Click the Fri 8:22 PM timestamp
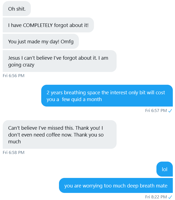Screen dimensions: 175x200 coord(156,197)
